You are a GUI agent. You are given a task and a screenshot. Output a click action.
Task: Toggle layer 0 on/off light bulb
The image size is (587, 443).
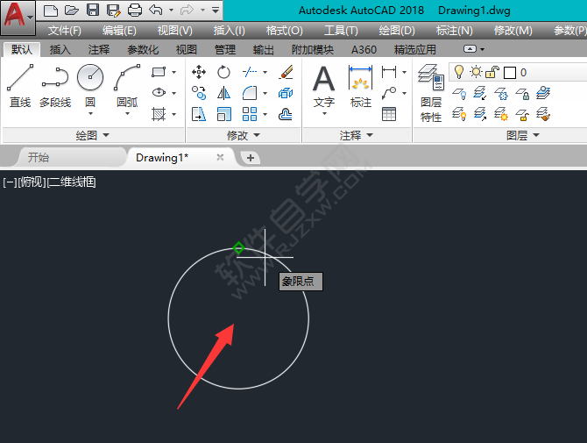[458, 72]
